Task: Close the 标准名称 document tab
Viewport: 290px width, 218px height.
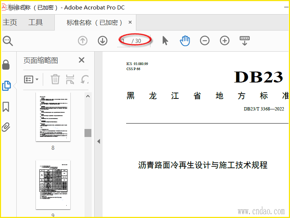Action: [x=130, y=23]
